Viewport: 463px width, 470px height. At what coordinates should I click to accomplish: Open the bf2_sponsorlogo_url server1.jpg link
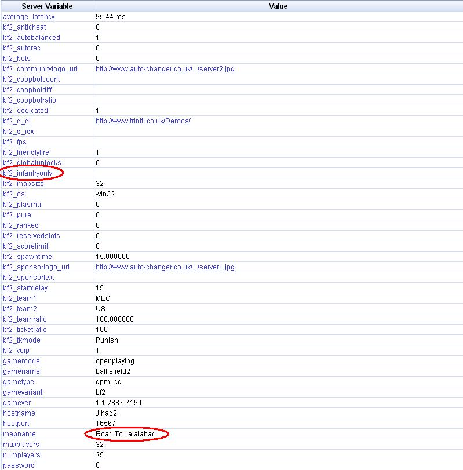(x=165, y=267)
